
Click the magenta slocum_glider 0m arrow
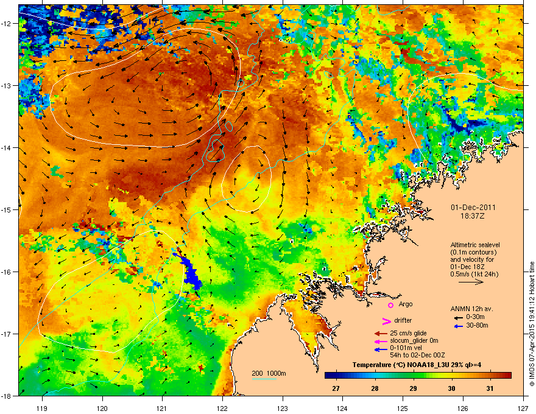pos(381,341)
